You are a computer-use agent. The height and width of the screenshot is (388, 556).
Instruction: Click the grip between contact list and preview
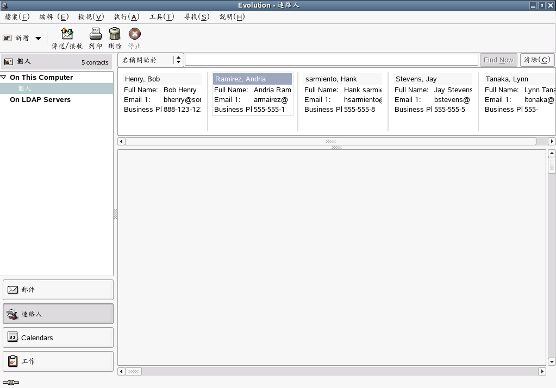pyautogui.click(x=336, y=147)
